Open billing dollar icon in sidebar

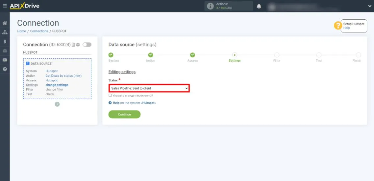[x=5, y=42]
